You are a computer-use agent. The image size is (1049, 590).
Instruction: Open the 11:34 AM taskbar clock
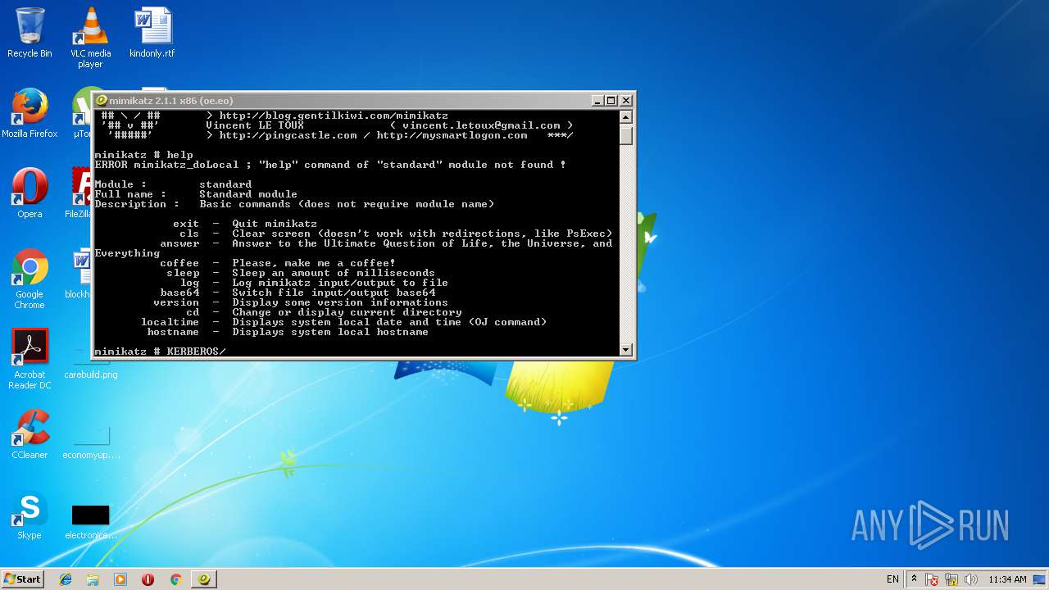coord(1007,579)
